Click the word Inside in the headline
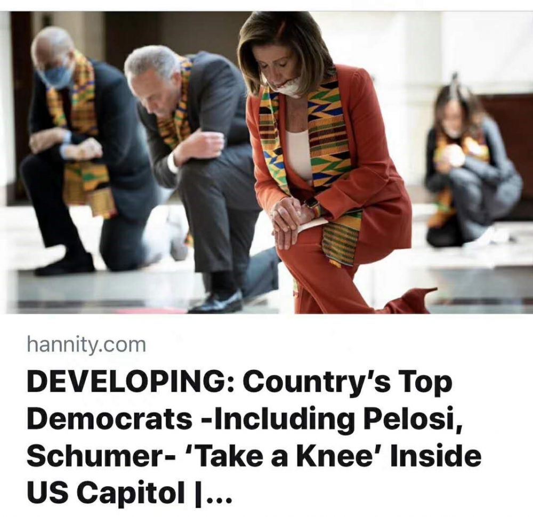This screenshot has width=533, height=517. [x=436, y=456]
